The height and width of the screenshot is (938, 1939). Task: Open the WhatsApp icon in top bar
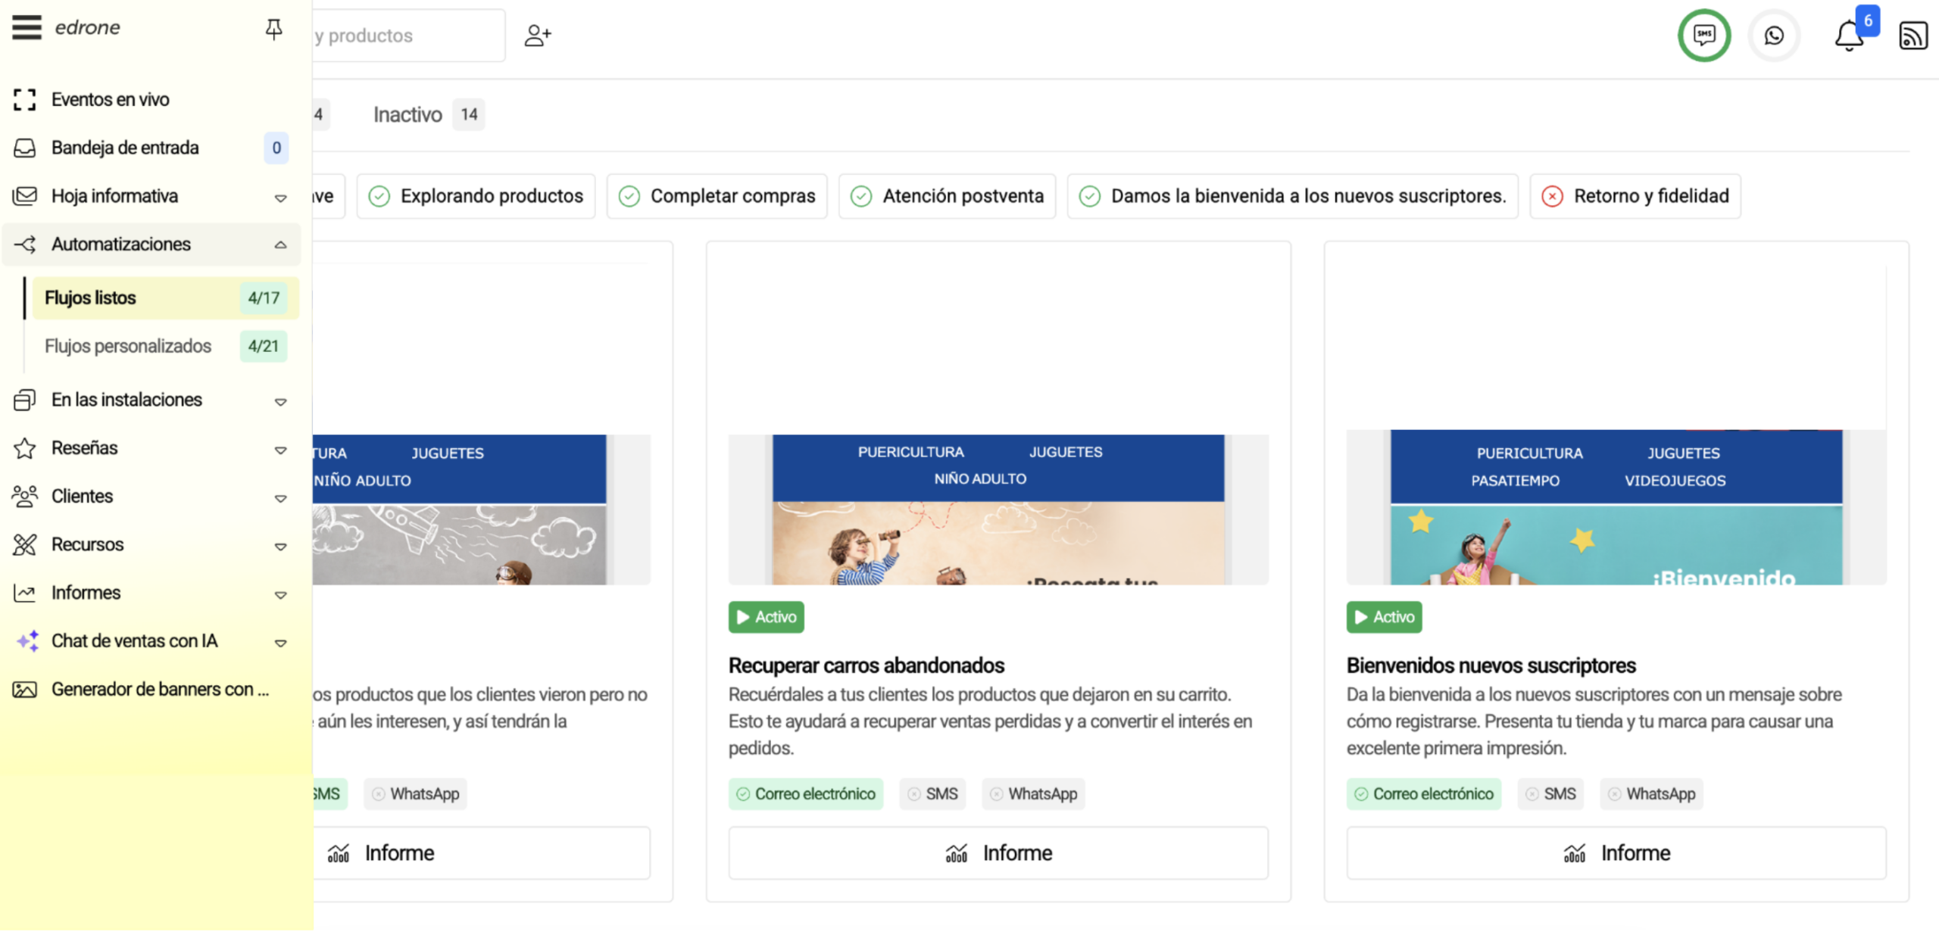pos(1774,35)
